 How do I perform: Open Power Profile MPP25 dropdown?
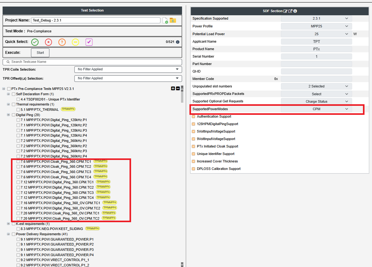coord(316,26)
